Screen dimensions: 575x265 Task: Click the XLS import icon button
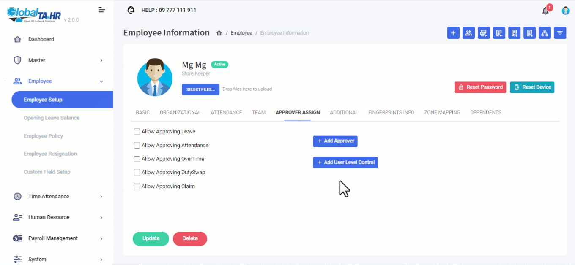(484, 33)
